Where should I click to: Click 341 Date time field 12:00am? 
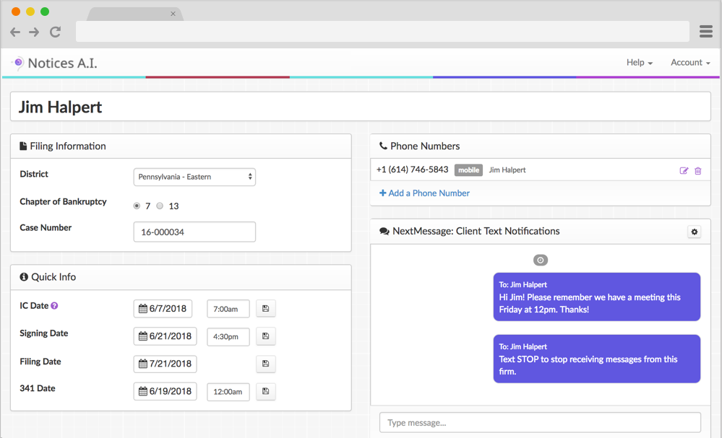click(x=228, y=392)
